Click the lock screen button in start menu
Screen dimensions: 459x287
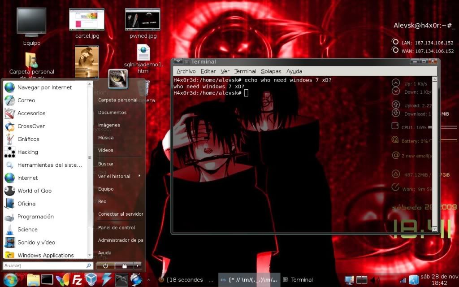click(x=124, y=265)
